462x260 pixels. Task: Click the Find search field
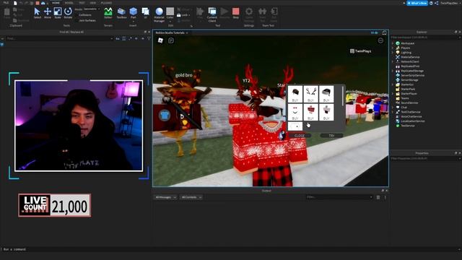click(x=59, y=38)
